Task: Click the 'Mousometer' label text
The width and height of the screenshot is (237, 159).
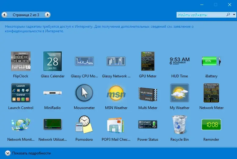Action: point(84,108)
